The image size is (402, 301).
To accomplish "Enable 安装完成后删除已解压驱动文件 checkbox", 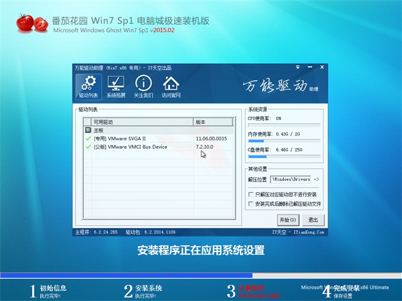I will pyautogui.click(x=251, y=204).
